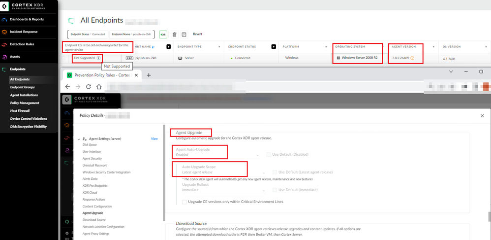Viewport: 491px width, 240px height.
Task: Click the Cortex XDR logo in the lower browser window
Action: 66,100
